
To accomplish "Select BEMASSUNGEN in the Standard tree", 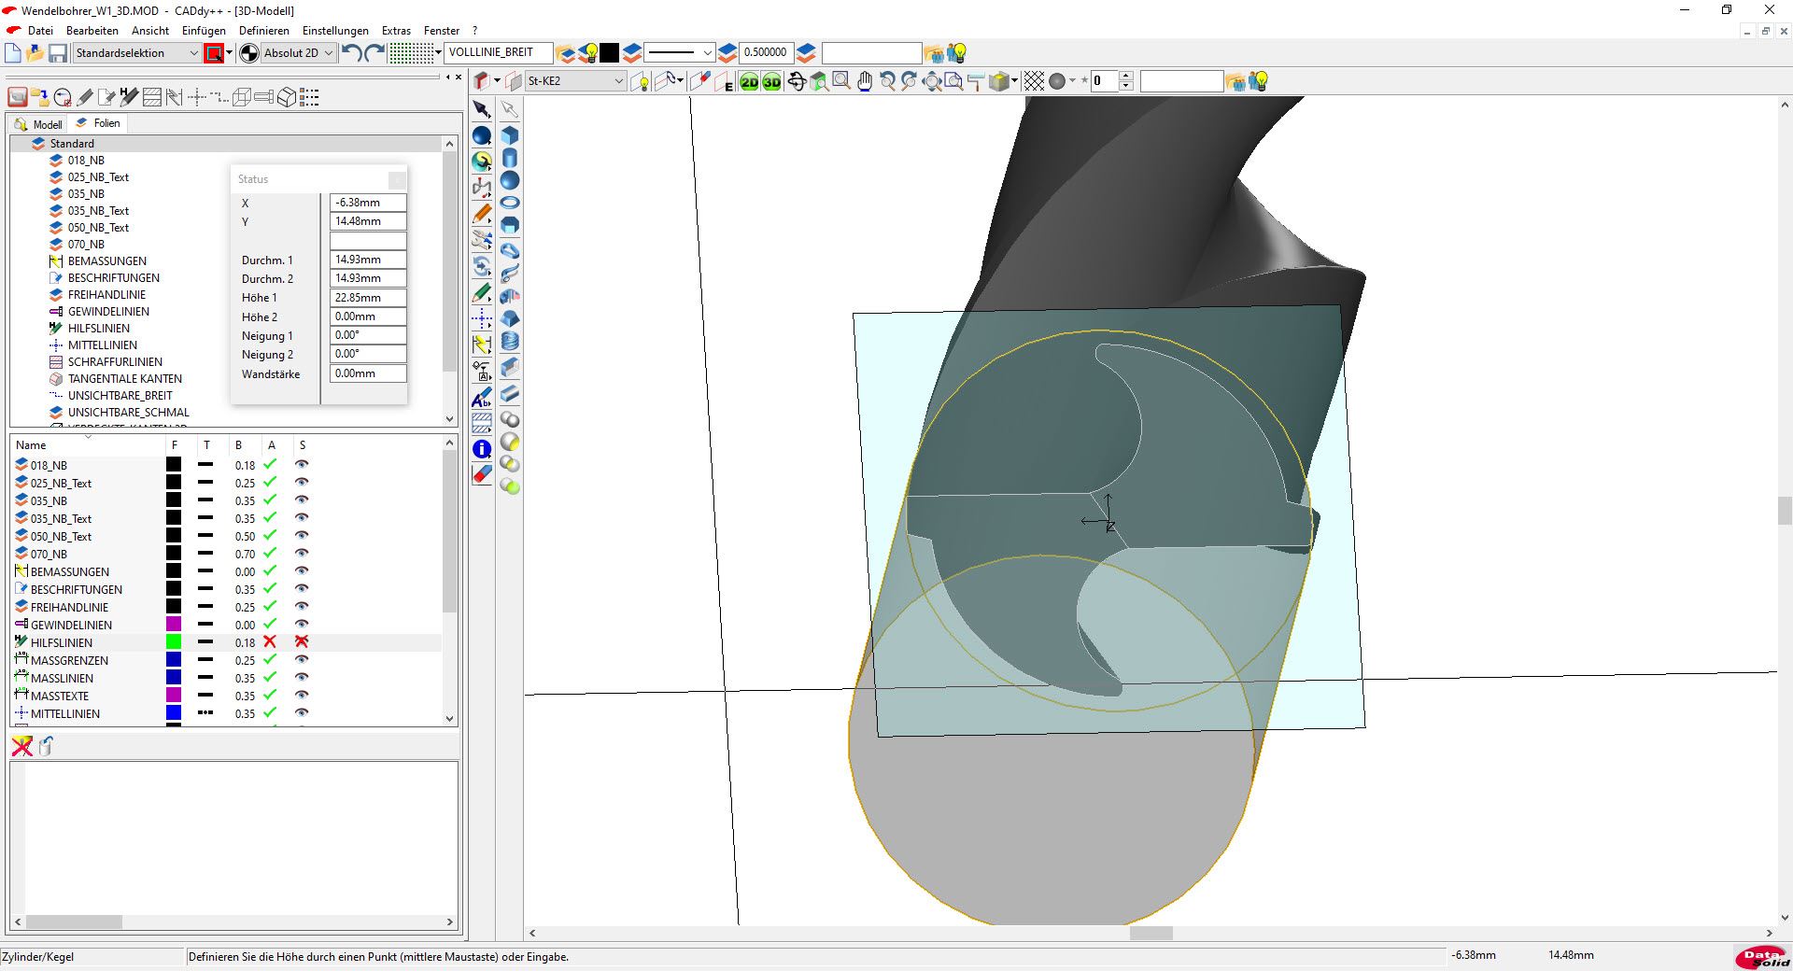I will 106,261.
